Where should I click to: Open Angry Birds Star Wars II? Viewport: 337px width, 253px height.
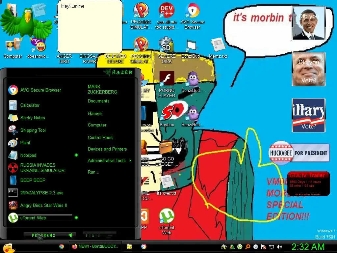38,205
